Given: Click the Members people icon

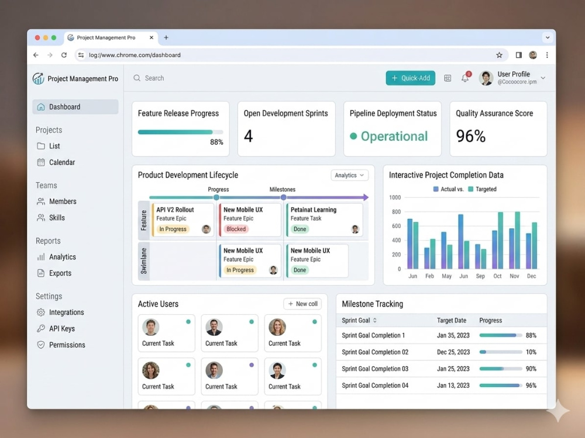Looking at the screenshot, I should coord(41,201).
